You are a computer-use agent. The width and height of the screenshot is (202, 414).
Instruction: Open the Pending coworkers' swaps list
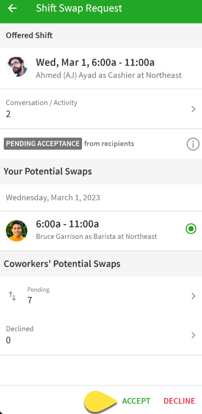[101, 296]
